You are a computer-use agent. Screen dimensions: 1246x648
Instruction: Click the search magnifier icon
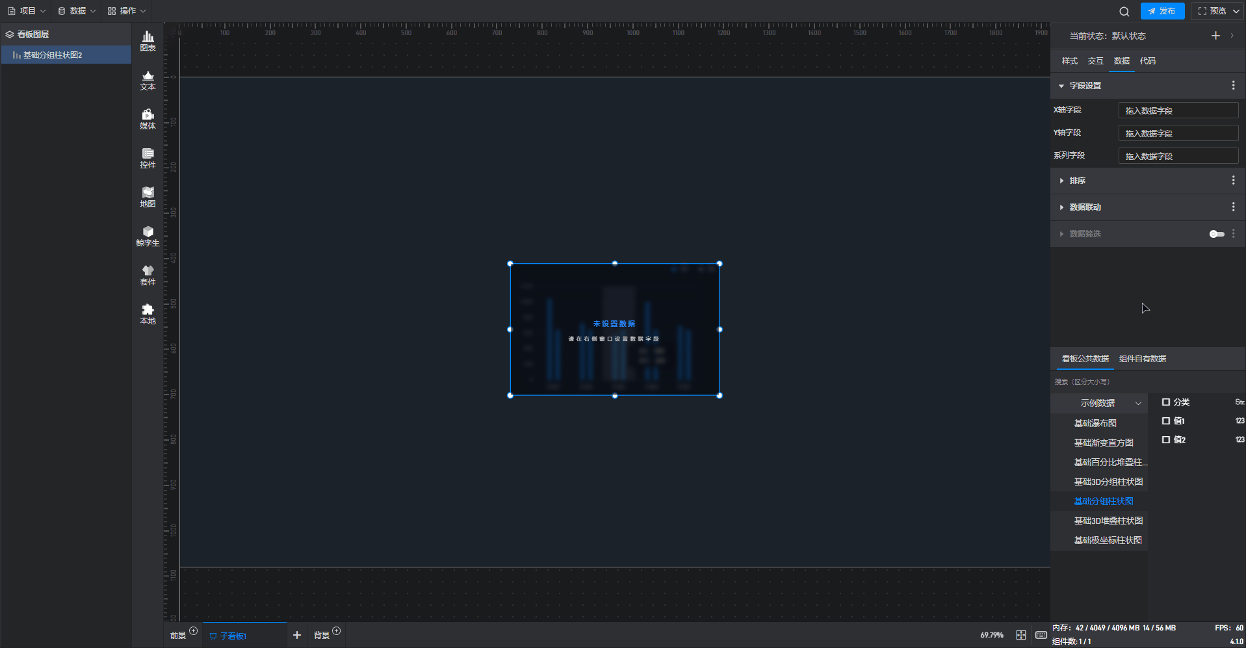(x=1124, y=11)
